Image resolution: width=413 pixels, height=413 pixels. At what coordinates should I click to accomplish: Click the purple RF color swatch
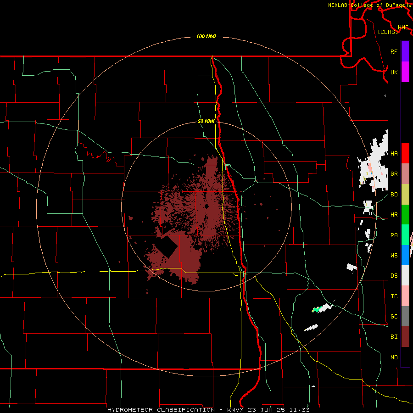click(405, 51)
